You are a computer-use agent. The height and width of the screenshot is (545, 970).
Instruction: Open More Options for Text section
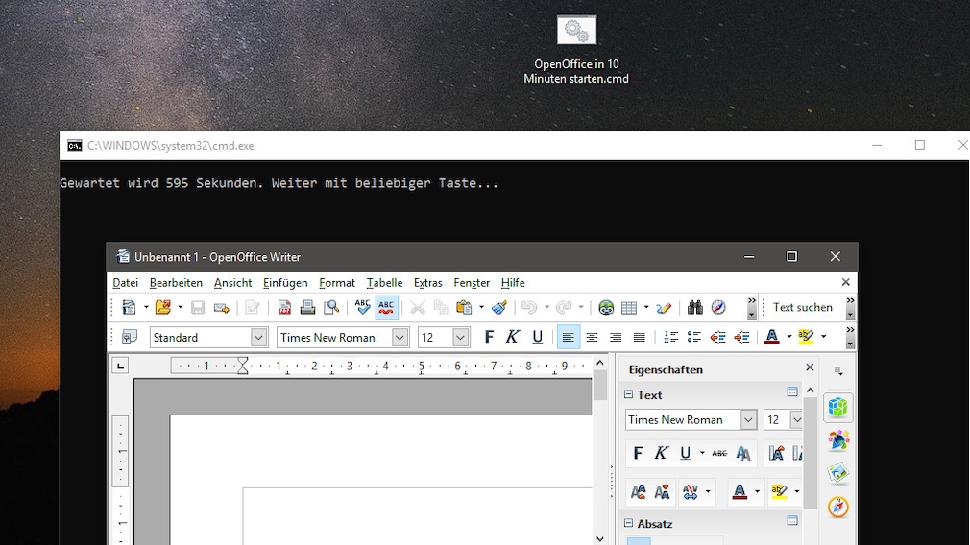791,391
